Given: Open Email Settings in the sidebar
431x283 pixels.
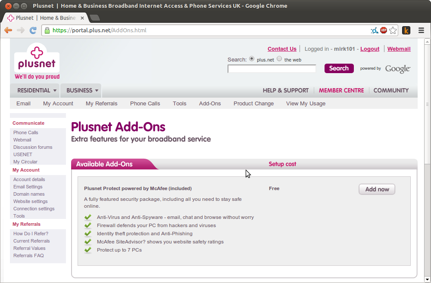Looking at the screenshot, I should click(x=28, y=187).
